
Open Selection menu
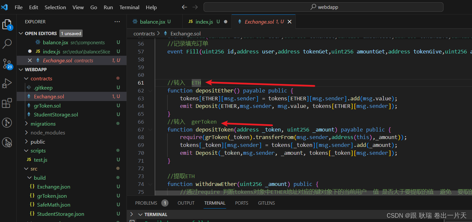55,7
